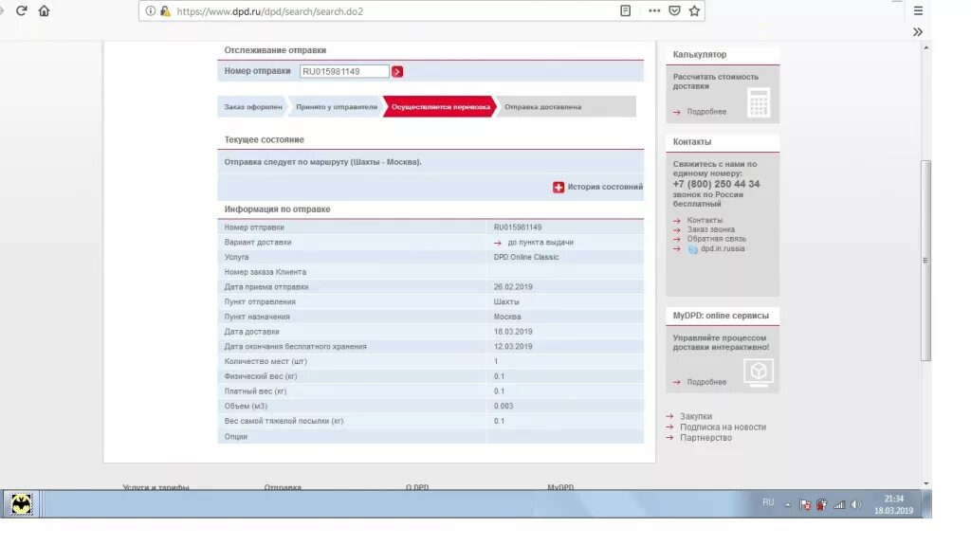Open the Firefox hamburger menu
Screen dimensions: 971x545
point(918,10)
